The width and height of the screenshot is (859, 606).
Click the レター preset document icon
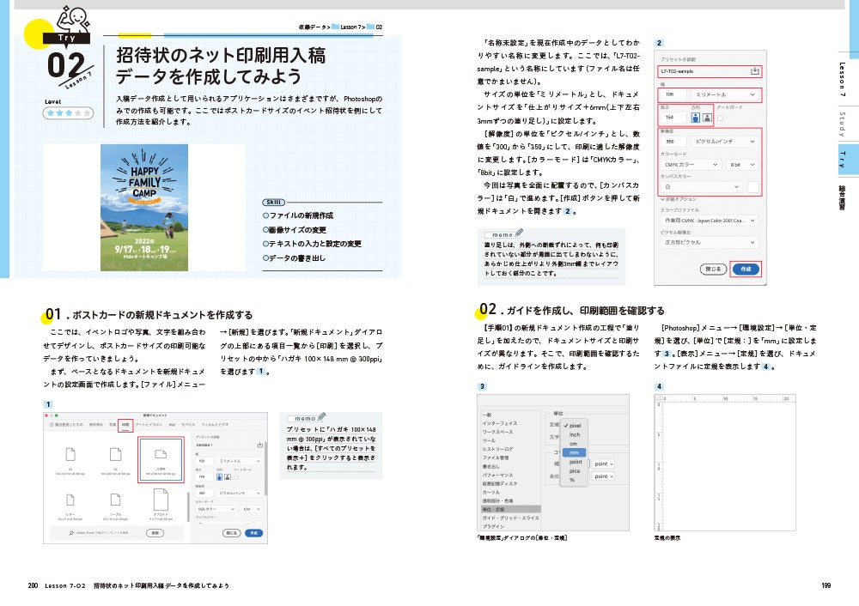pyautogui.click(x=70, y=500)
